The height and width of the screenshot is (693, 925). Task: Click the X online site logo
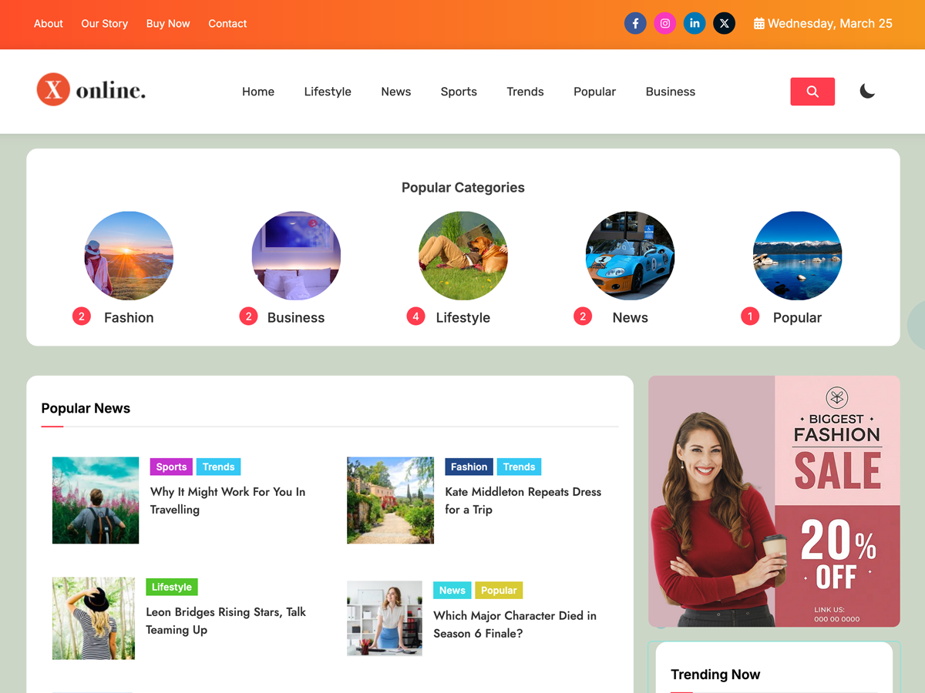click(x=91, y=90)
